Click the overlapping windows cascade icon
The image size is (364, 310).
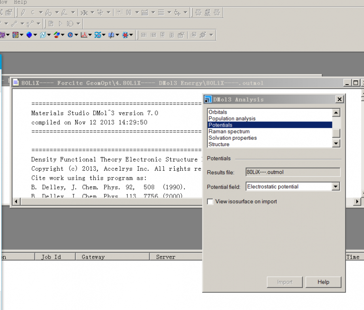coord(193,35)
